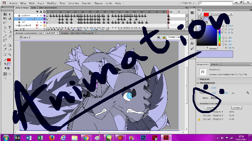Collapse the StoryBoard layer folder
Screen dimensions: 252x141
click(16, 25)
